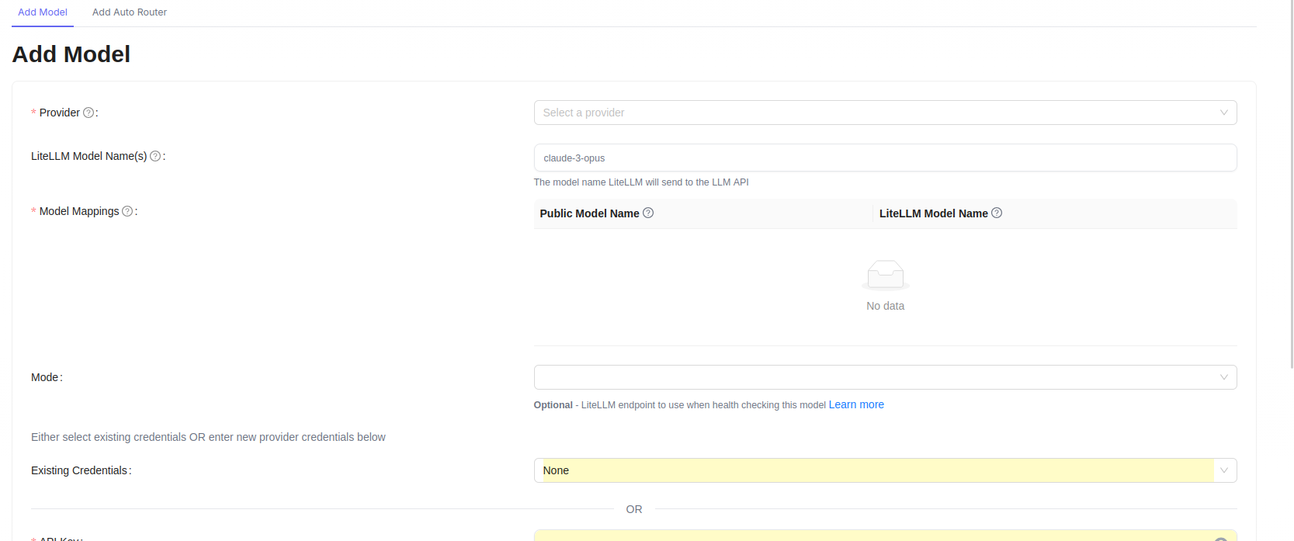Click the help icon next to Provider
This screenshot has height=541, width=1294.
click(x=88, y=113)
